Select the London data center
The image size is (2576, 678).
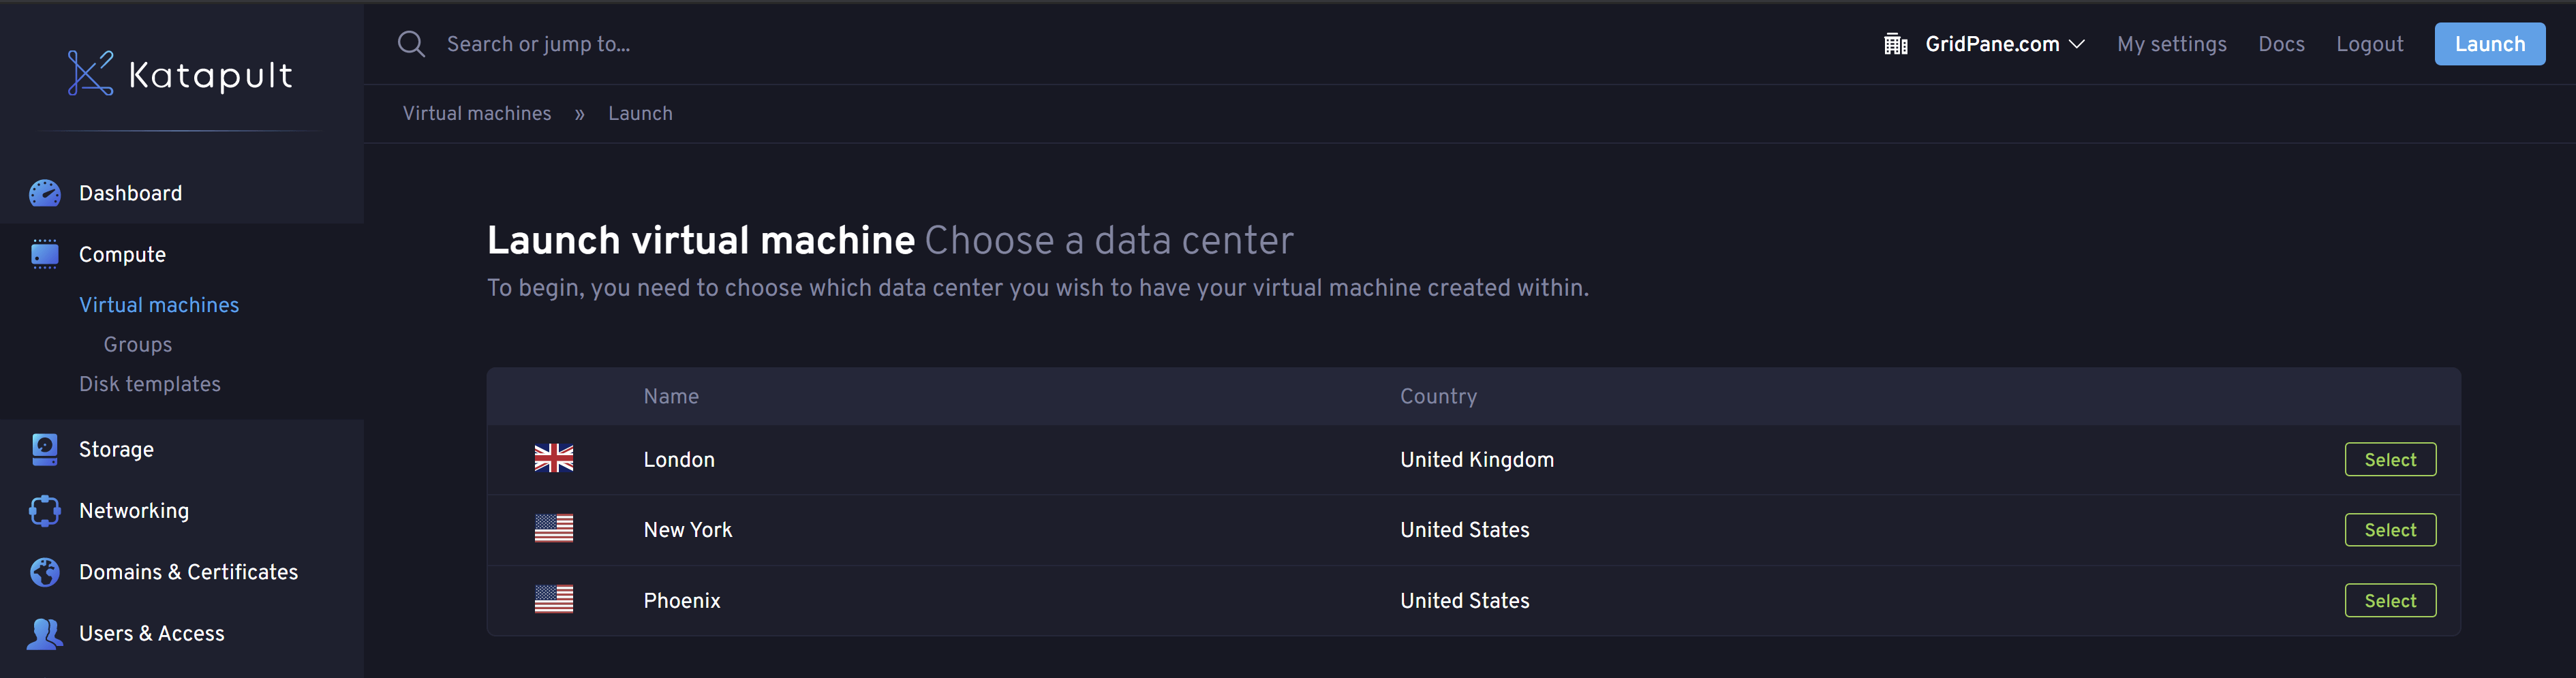point(2390,460)
